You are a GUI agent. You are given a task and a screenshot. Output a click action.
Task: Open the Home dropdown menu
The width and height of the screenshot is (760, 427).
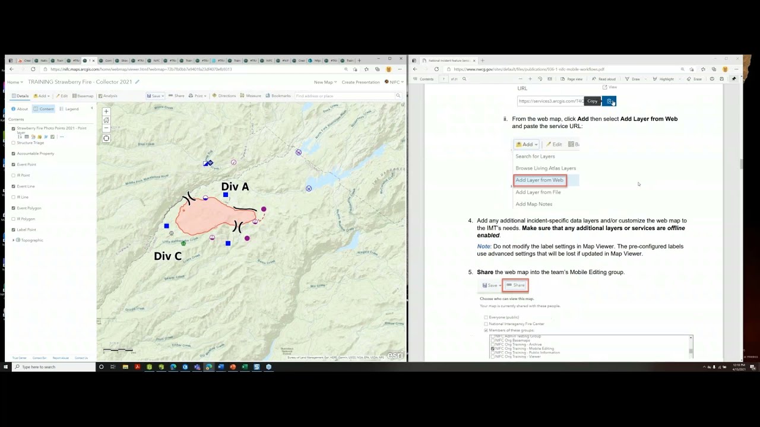(14, 82)
